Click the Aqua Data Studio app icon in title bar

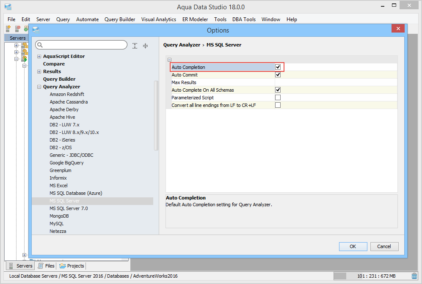click(8, 7)
